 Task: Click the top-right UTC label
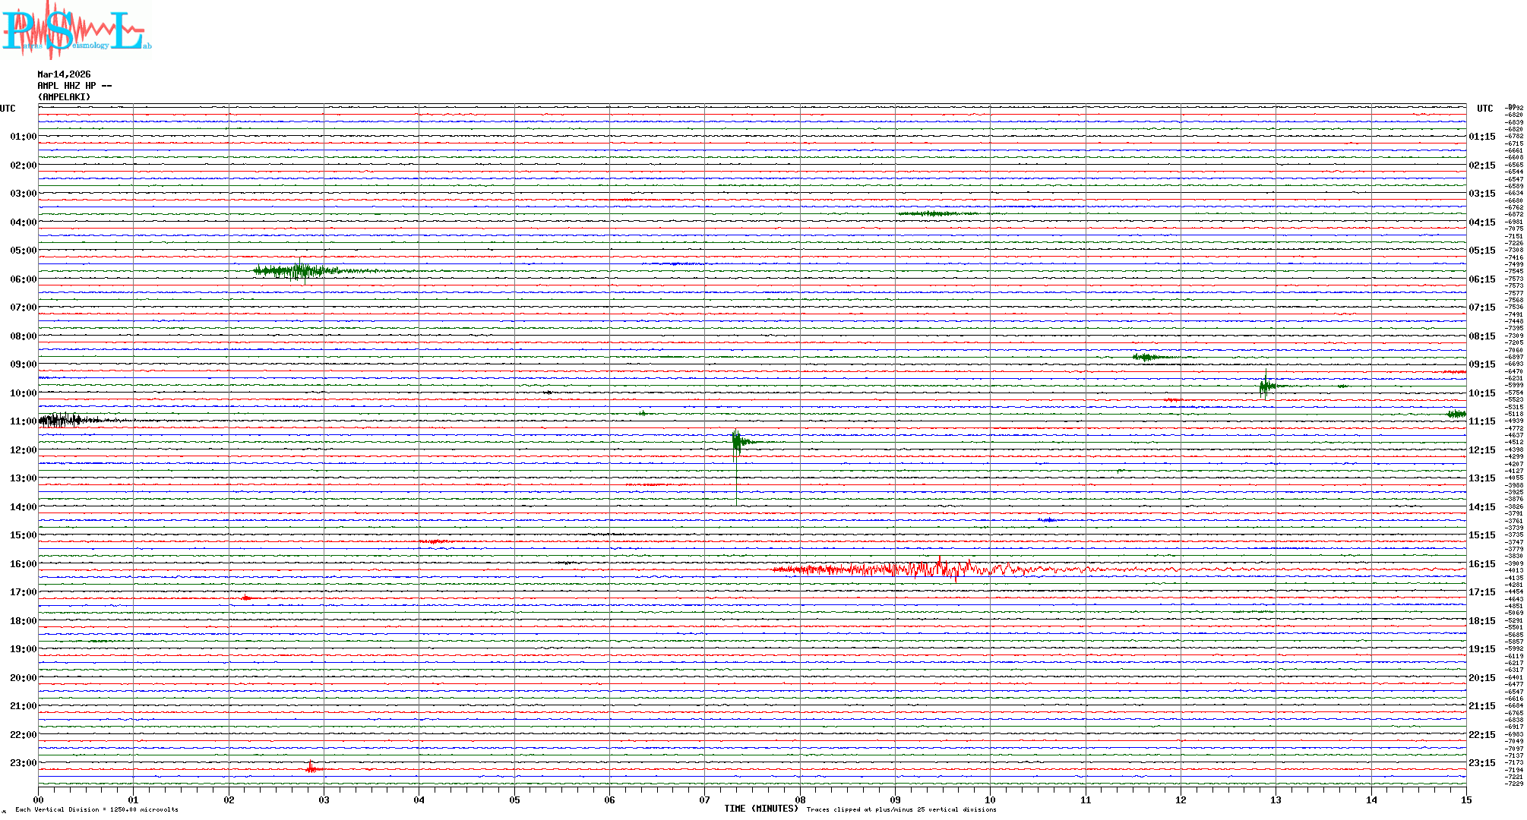tap(1484, 109)
